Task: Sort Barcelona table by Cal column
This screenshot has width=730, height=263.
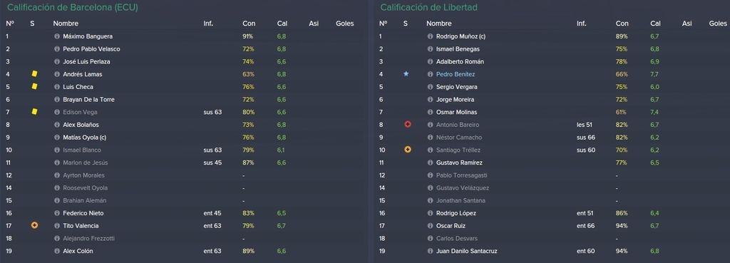Action: pos(282,24)
